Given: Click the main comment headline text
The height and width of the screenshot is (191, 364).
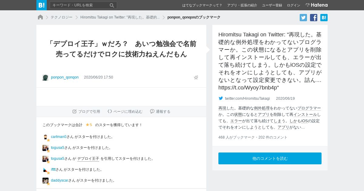Looking at the screenshot, I should click(121, 49).
